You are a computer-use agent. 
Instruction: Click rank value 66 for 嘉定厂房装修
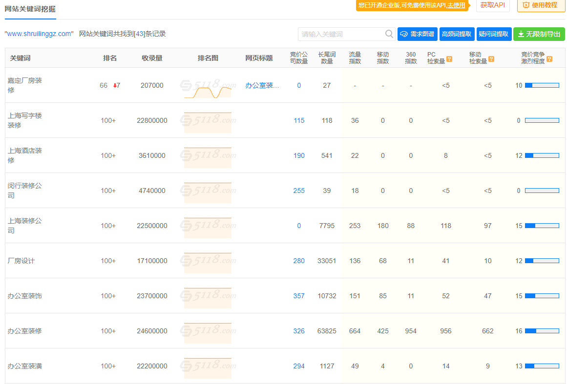click(x=104, y=86)
